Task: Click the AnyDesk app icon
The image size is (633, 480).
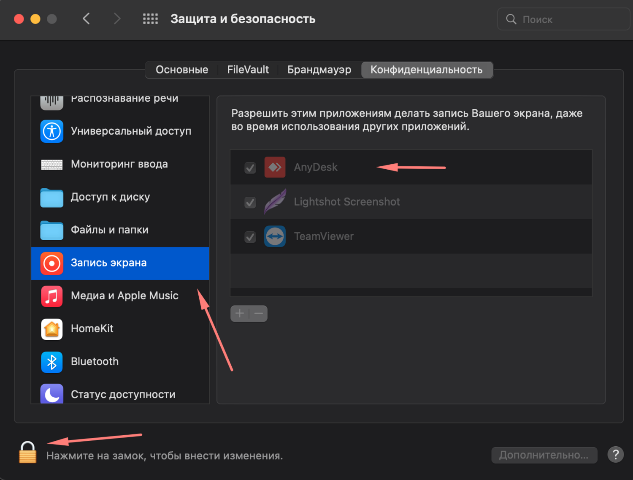Action: pos(275,167)
